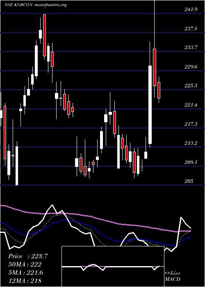Click the 205 price axis label

click(189, 181)
